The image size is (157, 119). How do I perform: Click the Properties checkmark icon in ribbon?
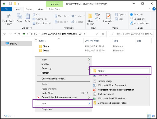point(108,16)
